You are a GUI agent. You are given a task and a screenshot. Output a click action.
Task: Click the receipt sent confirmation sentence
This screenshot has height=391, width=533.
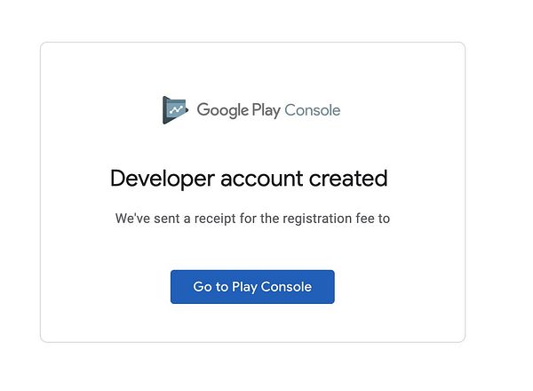click(252, 219)
